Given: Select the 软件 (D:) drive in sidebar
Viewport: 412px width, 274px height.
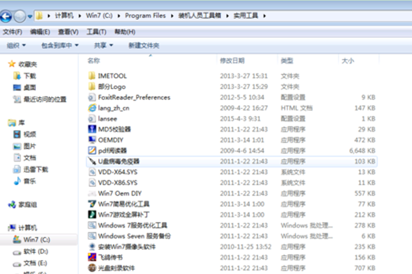Looking at the screenshot, I should (36, 251).
